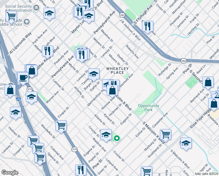
Task: Select the grocery cart marker near Cooper St on highway 310
Action: [61, 126]
